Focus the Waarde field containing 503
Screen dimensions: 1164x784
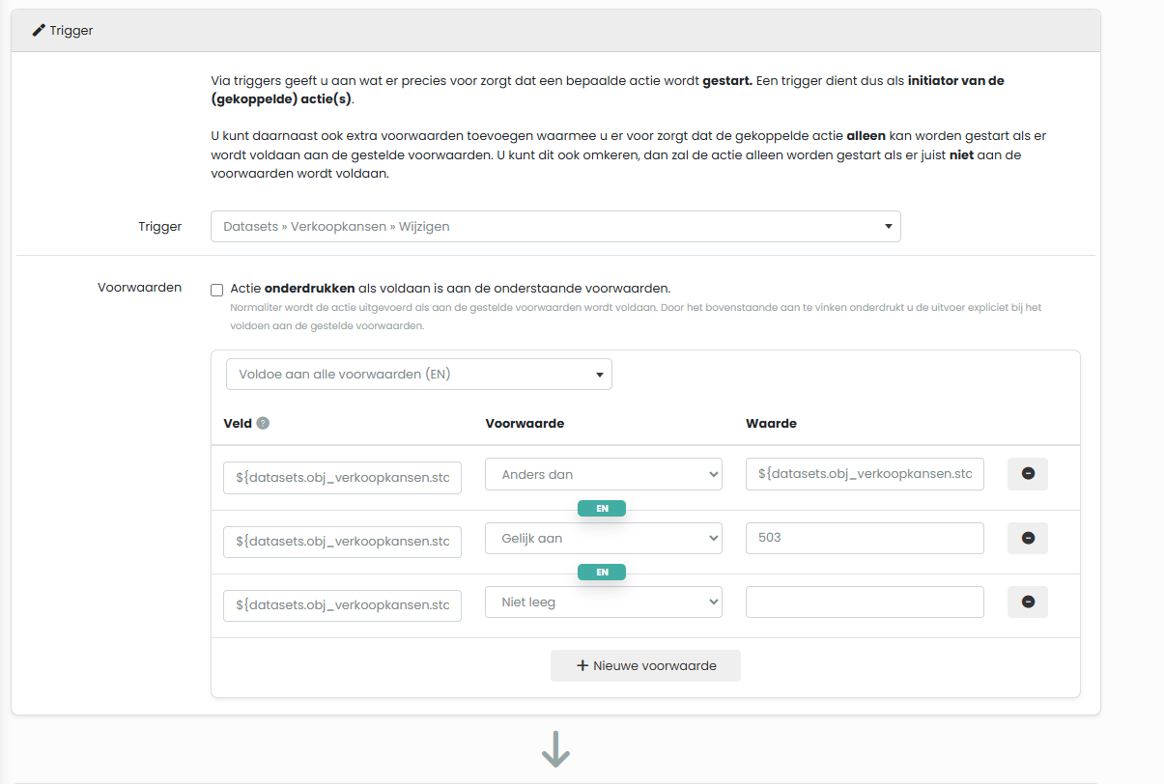click(x=865, y=538)
